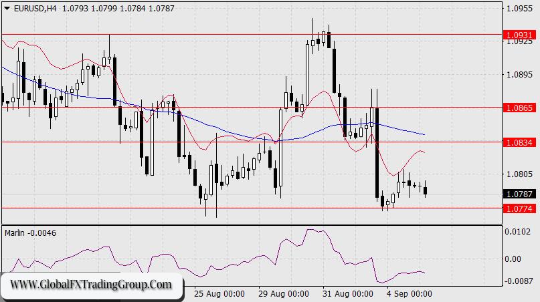The height and width of the screenshot is (302, 540).
Task: Click the current price label 1.0787
Action: [x=520, y=194]
